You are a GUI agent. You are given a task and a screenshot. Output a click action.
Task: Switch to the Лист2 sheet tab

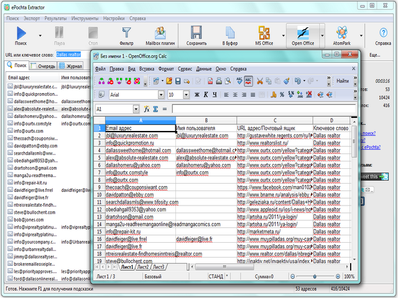143,267
